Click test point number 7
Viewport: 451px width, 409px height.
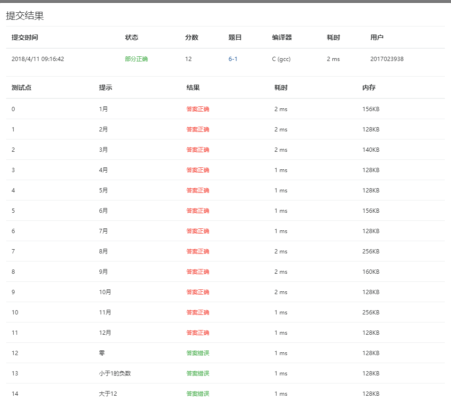pos(13,252)
